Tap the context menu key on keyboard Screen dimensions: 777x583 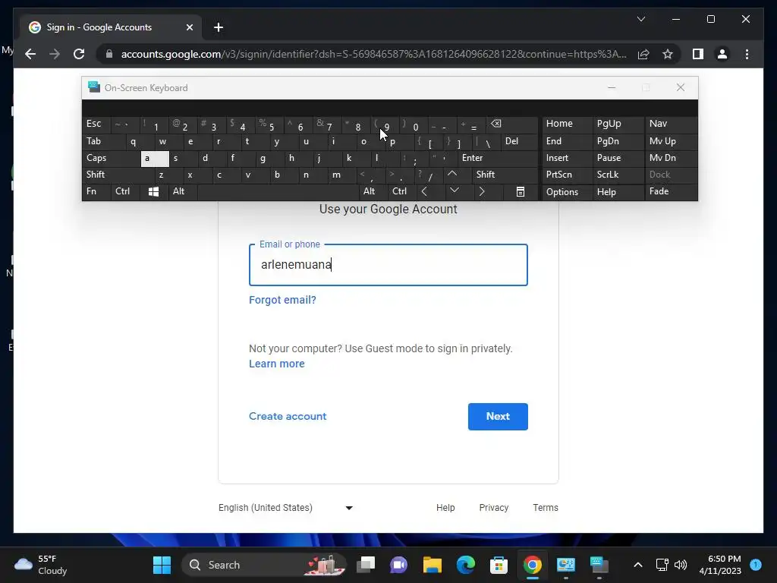point(521,191)
